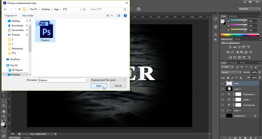This screenshot has height=139, width=262.
Task: Add layer mask icon
Action: tap(235, 138)
